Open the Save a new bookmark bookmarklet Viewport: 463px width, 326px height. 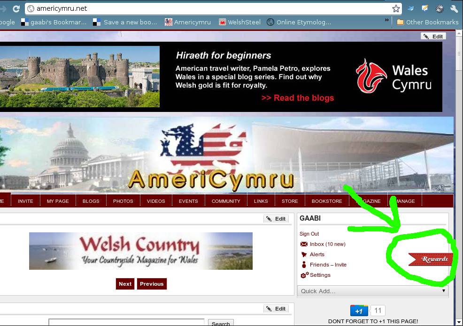pos(125,22)
